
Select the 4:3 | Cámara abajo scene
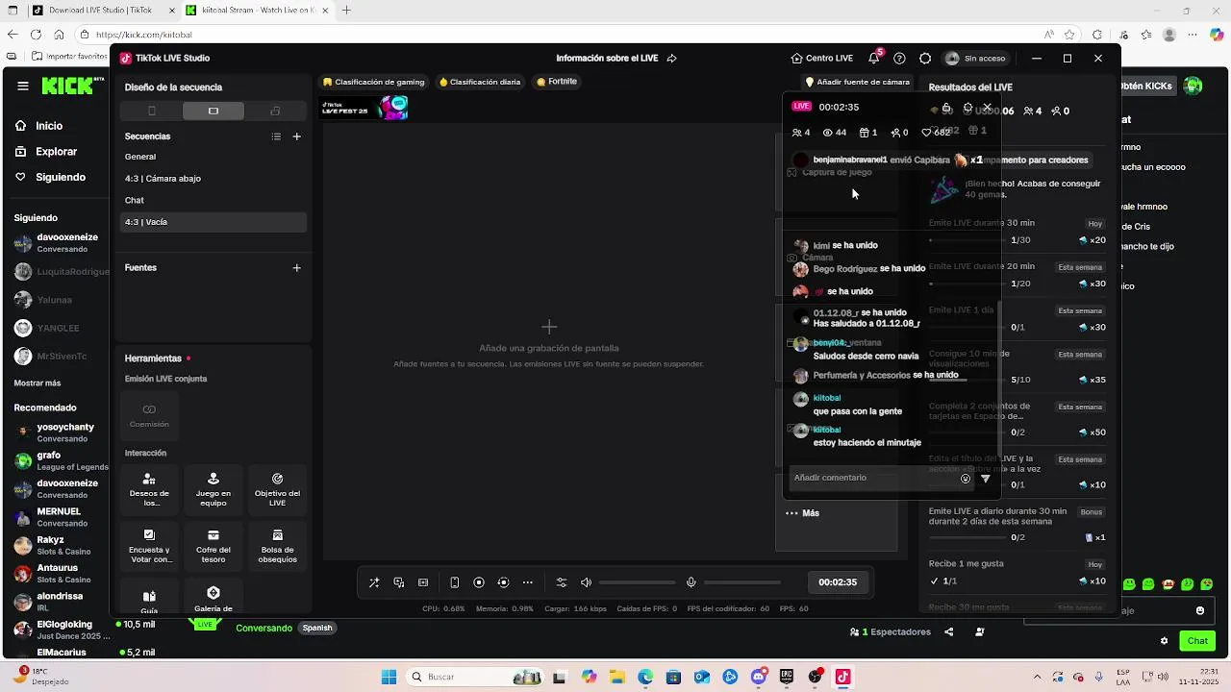click(214, 179)
